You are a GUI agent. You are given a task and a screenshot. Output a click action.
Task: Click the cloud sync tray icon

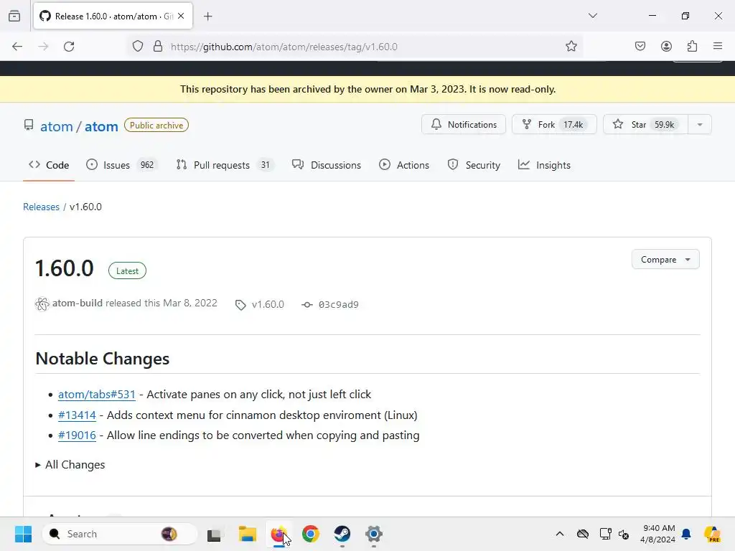pyautogui.click(x=583, y=534)
